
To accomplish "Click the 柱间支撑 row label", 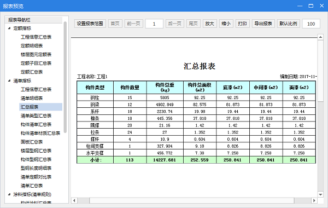I will 95,146.
